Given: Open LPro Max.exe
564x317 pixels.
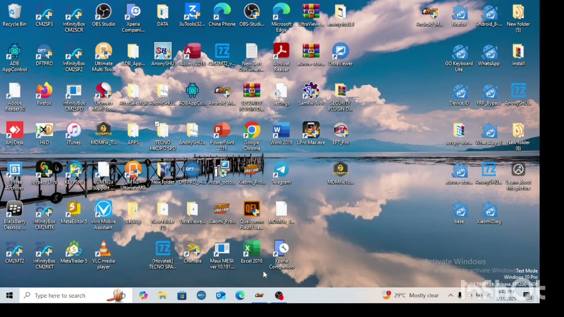Looking at the screenshot, I should [311, 133].
